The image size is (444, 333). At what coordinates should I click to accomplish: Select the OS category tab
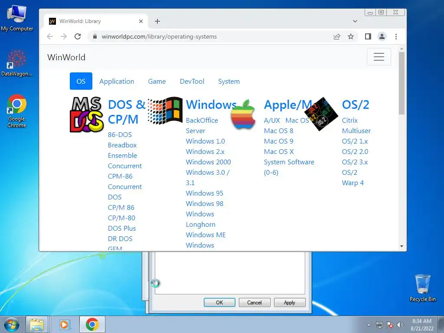[81, 81]
